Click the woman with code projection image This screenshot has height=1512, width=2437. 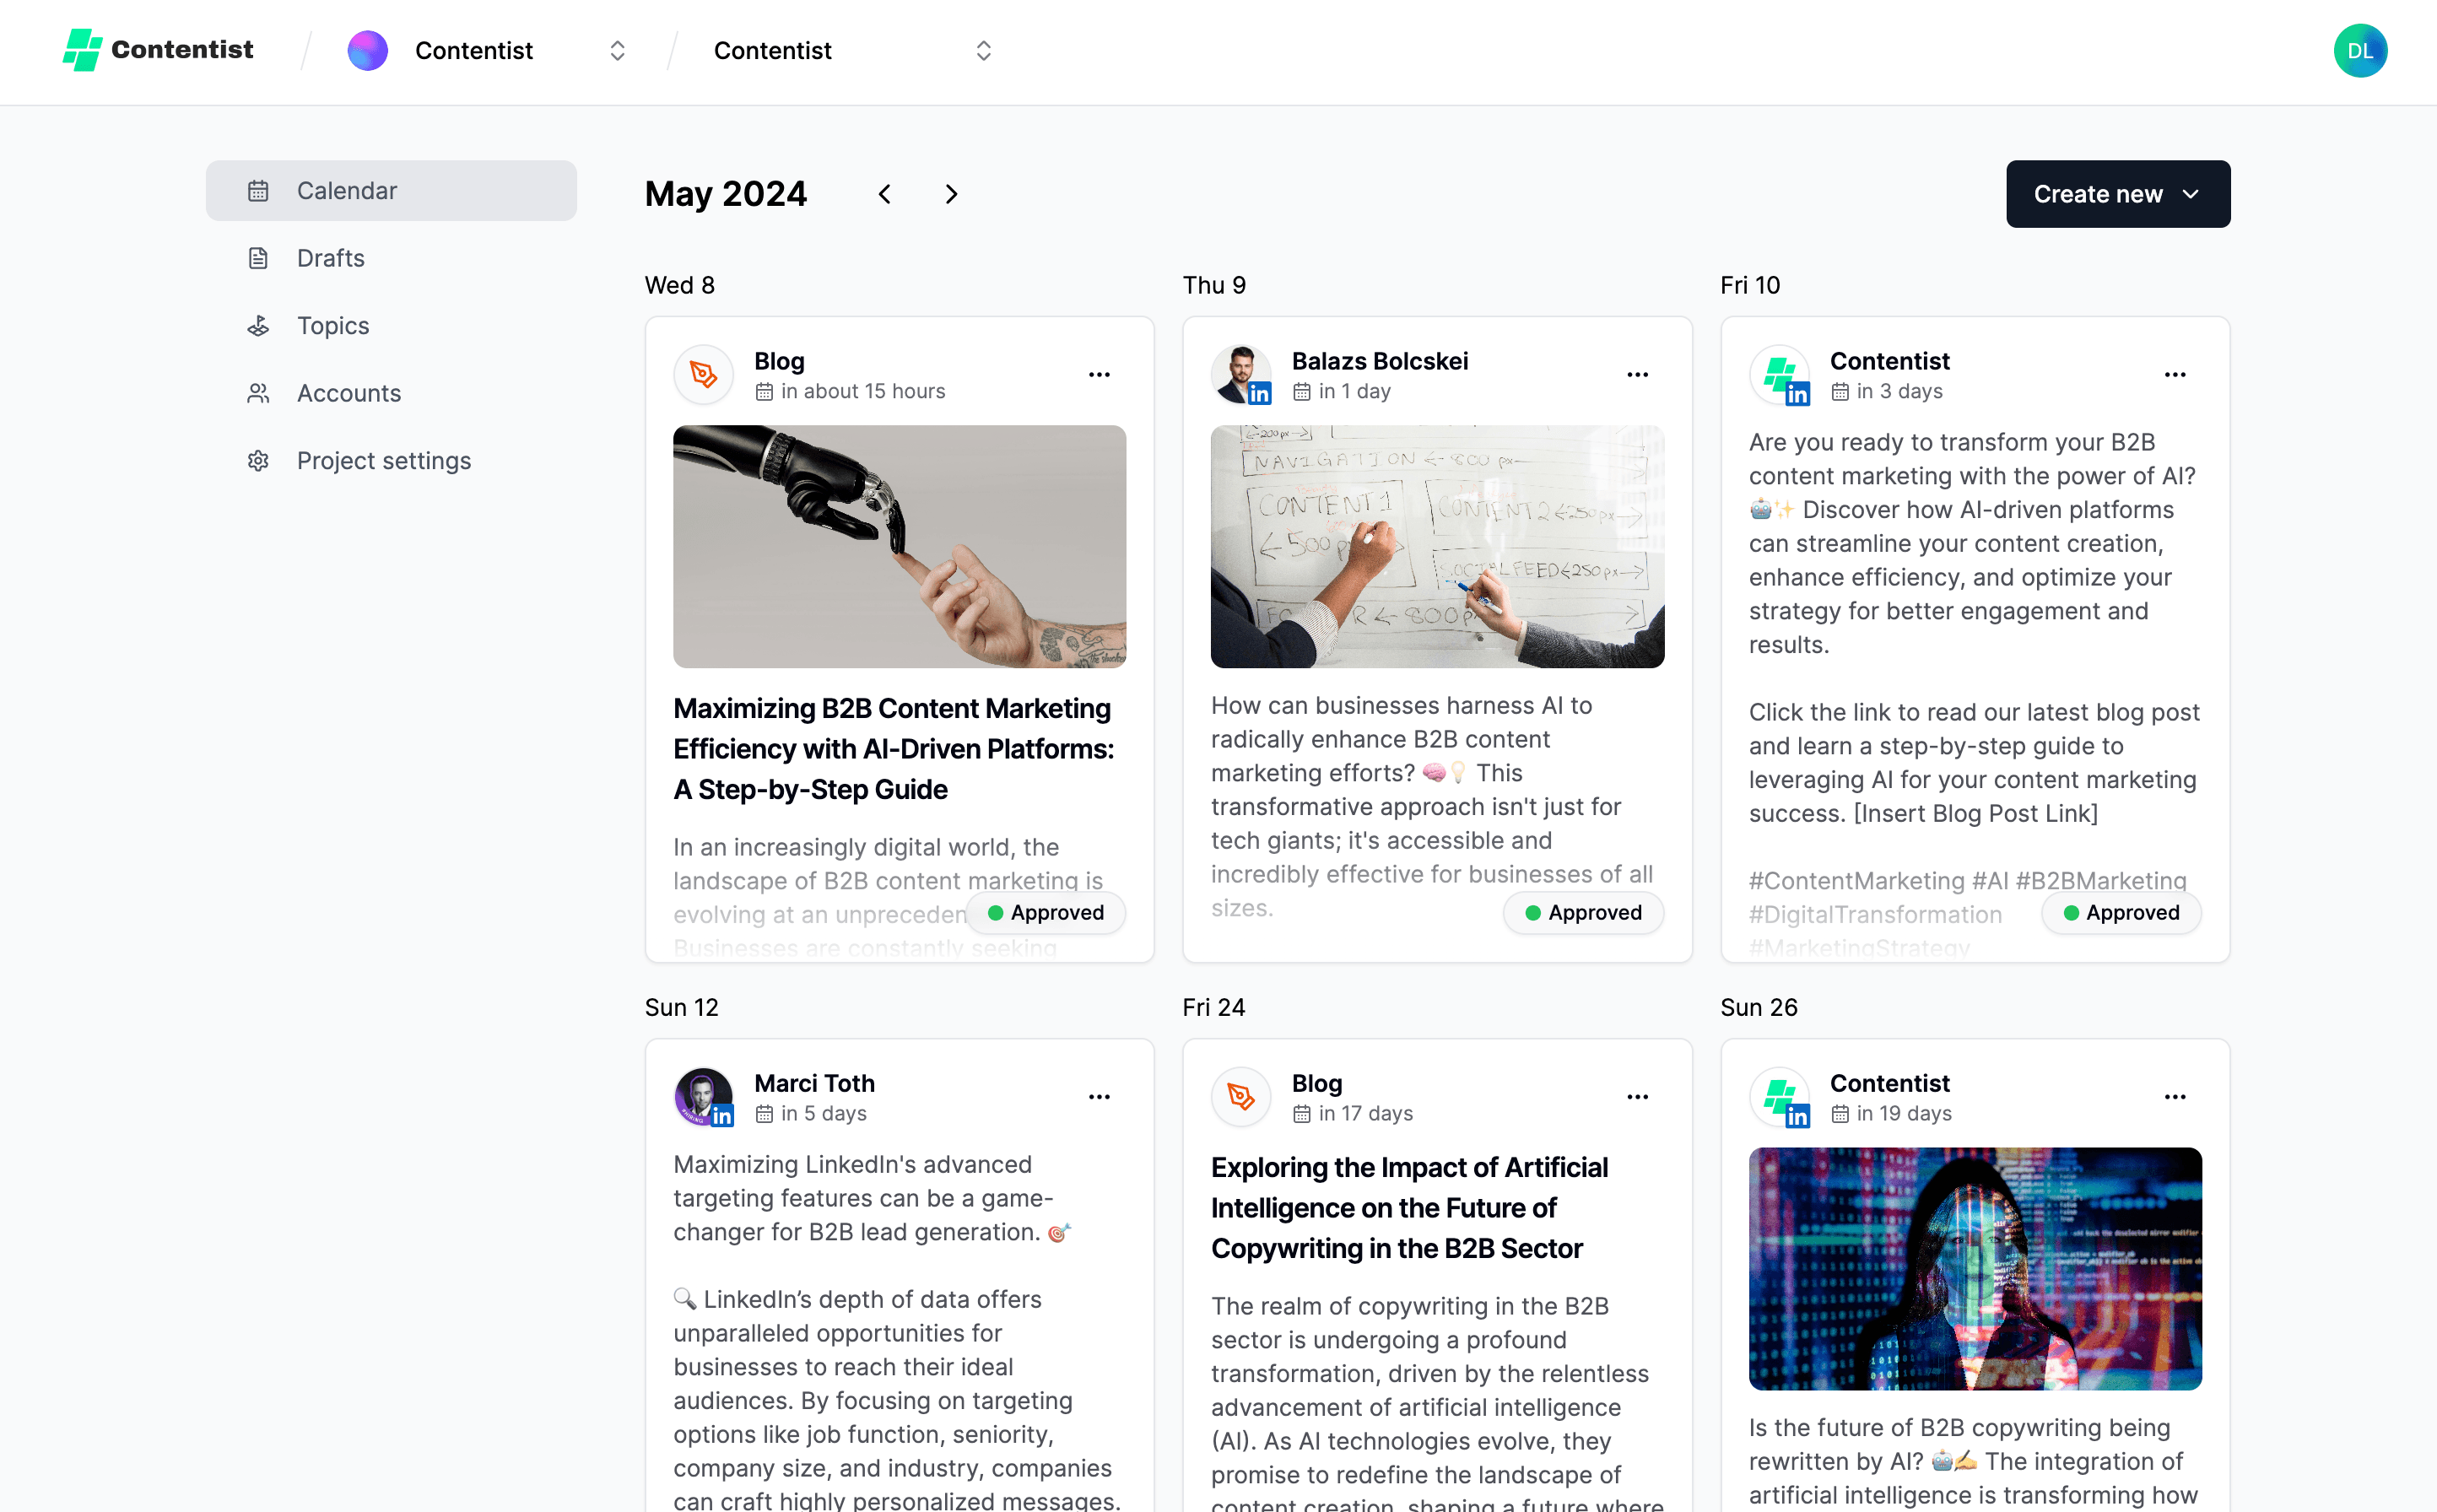click(1974, 1269)
